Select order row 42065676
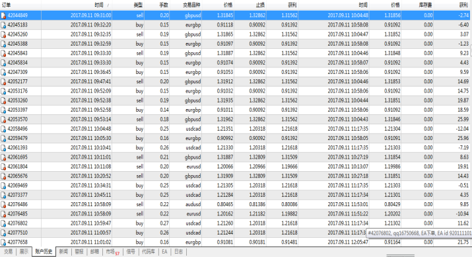 [236, 176]
